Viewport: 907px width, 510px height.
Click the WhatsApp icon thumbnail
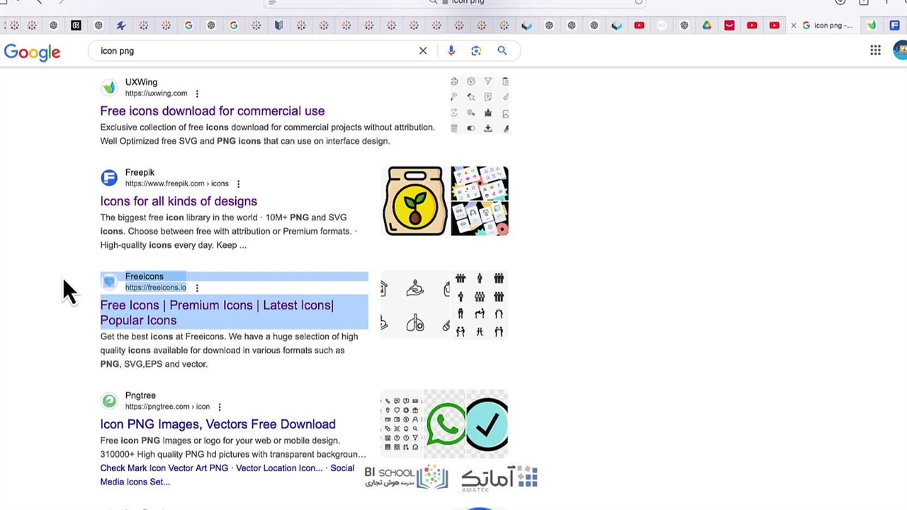(x=446, y=424)
